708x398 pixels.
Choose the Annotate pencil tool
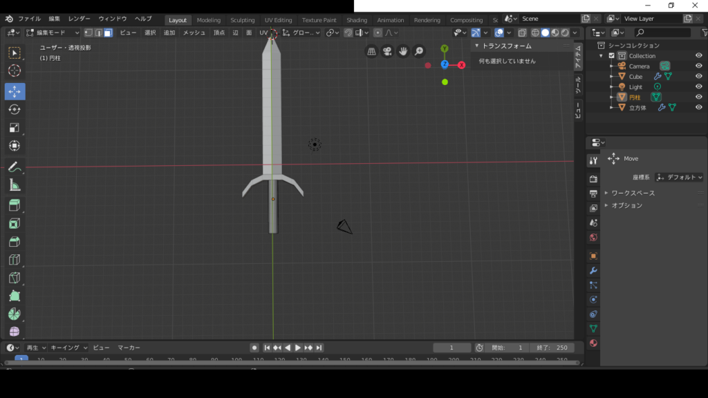point(15,167)
